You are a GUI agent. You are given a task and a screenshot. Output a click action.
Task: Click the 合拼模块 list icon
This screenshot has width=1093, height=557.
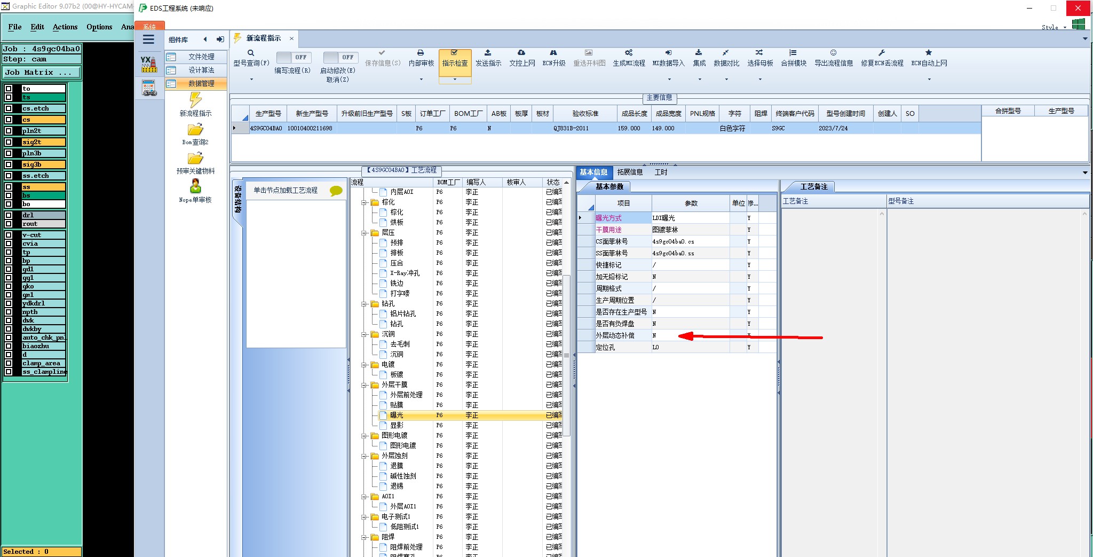coord(793,53)
